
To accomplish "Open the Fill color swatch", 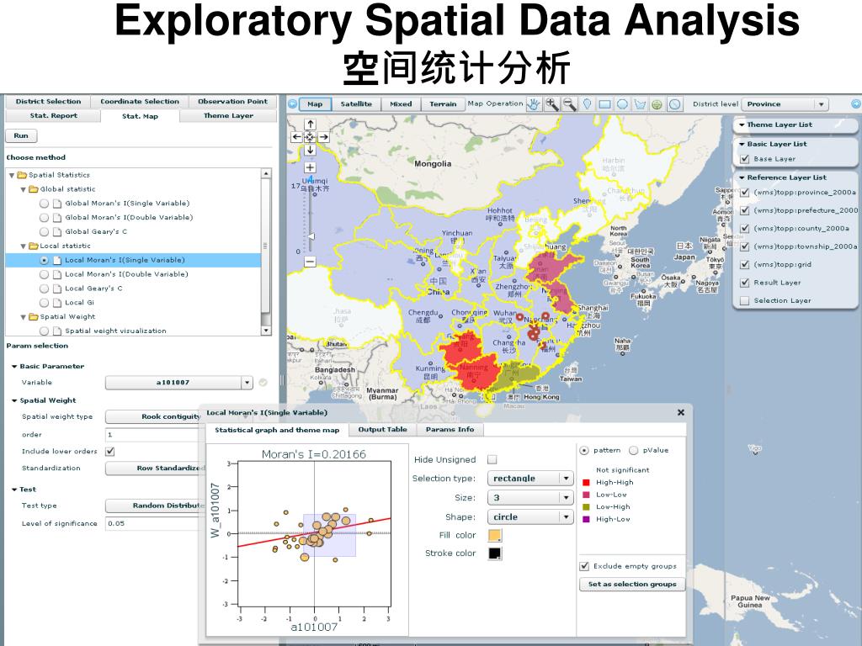I will [x=495, y=535].
